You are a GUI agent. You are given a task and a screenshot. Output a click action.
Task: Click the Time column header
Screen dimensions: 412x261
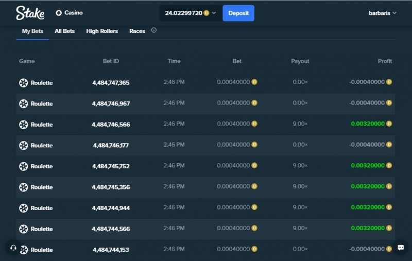click(x=174, y=61)
